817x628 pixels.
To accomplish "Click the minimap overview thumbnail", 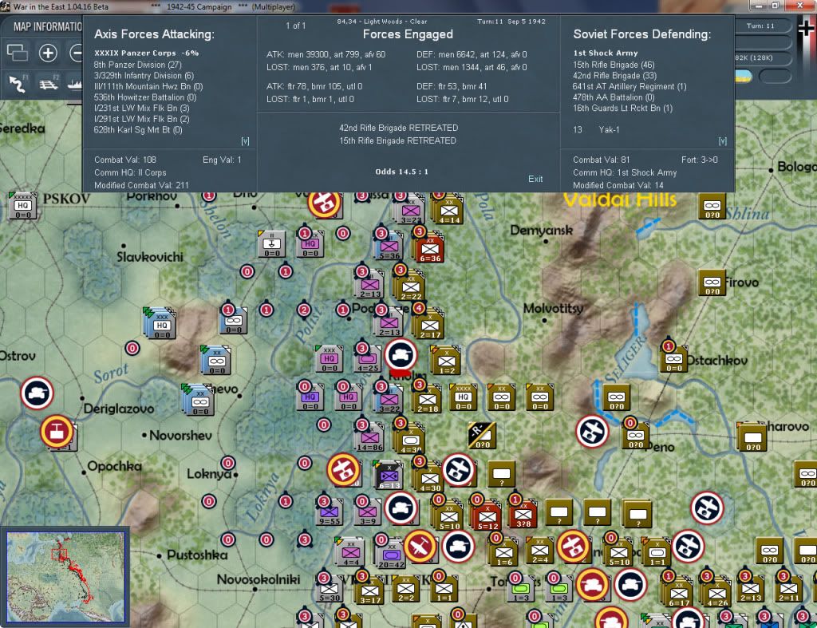I will 65,576.
